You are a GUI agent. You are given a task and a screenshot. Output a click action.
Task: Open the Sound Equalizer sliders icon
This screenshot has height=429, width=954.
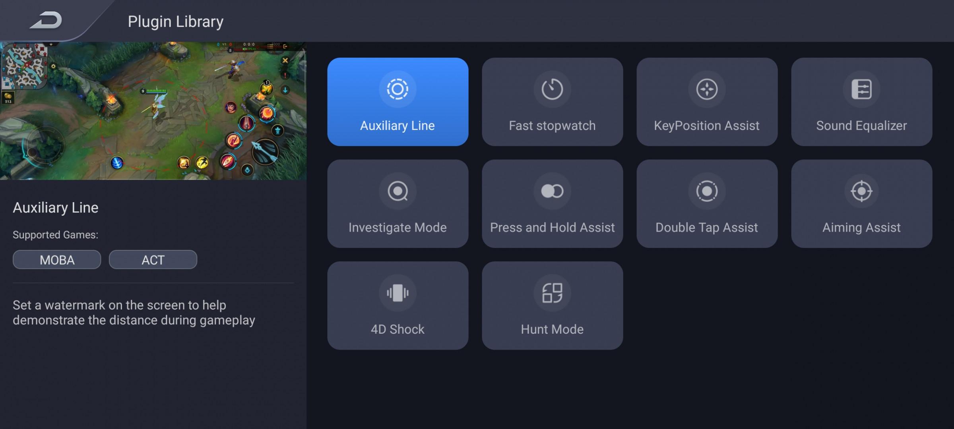point(861,89)
